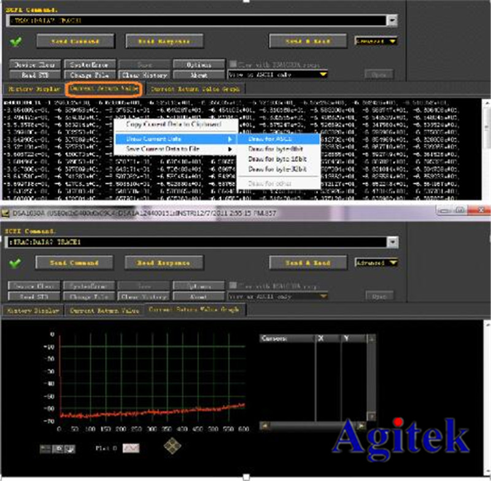Click up arrow of Cursors table vertical scrollbar
The height and width of the screenshot is (481, 491).
371,339
